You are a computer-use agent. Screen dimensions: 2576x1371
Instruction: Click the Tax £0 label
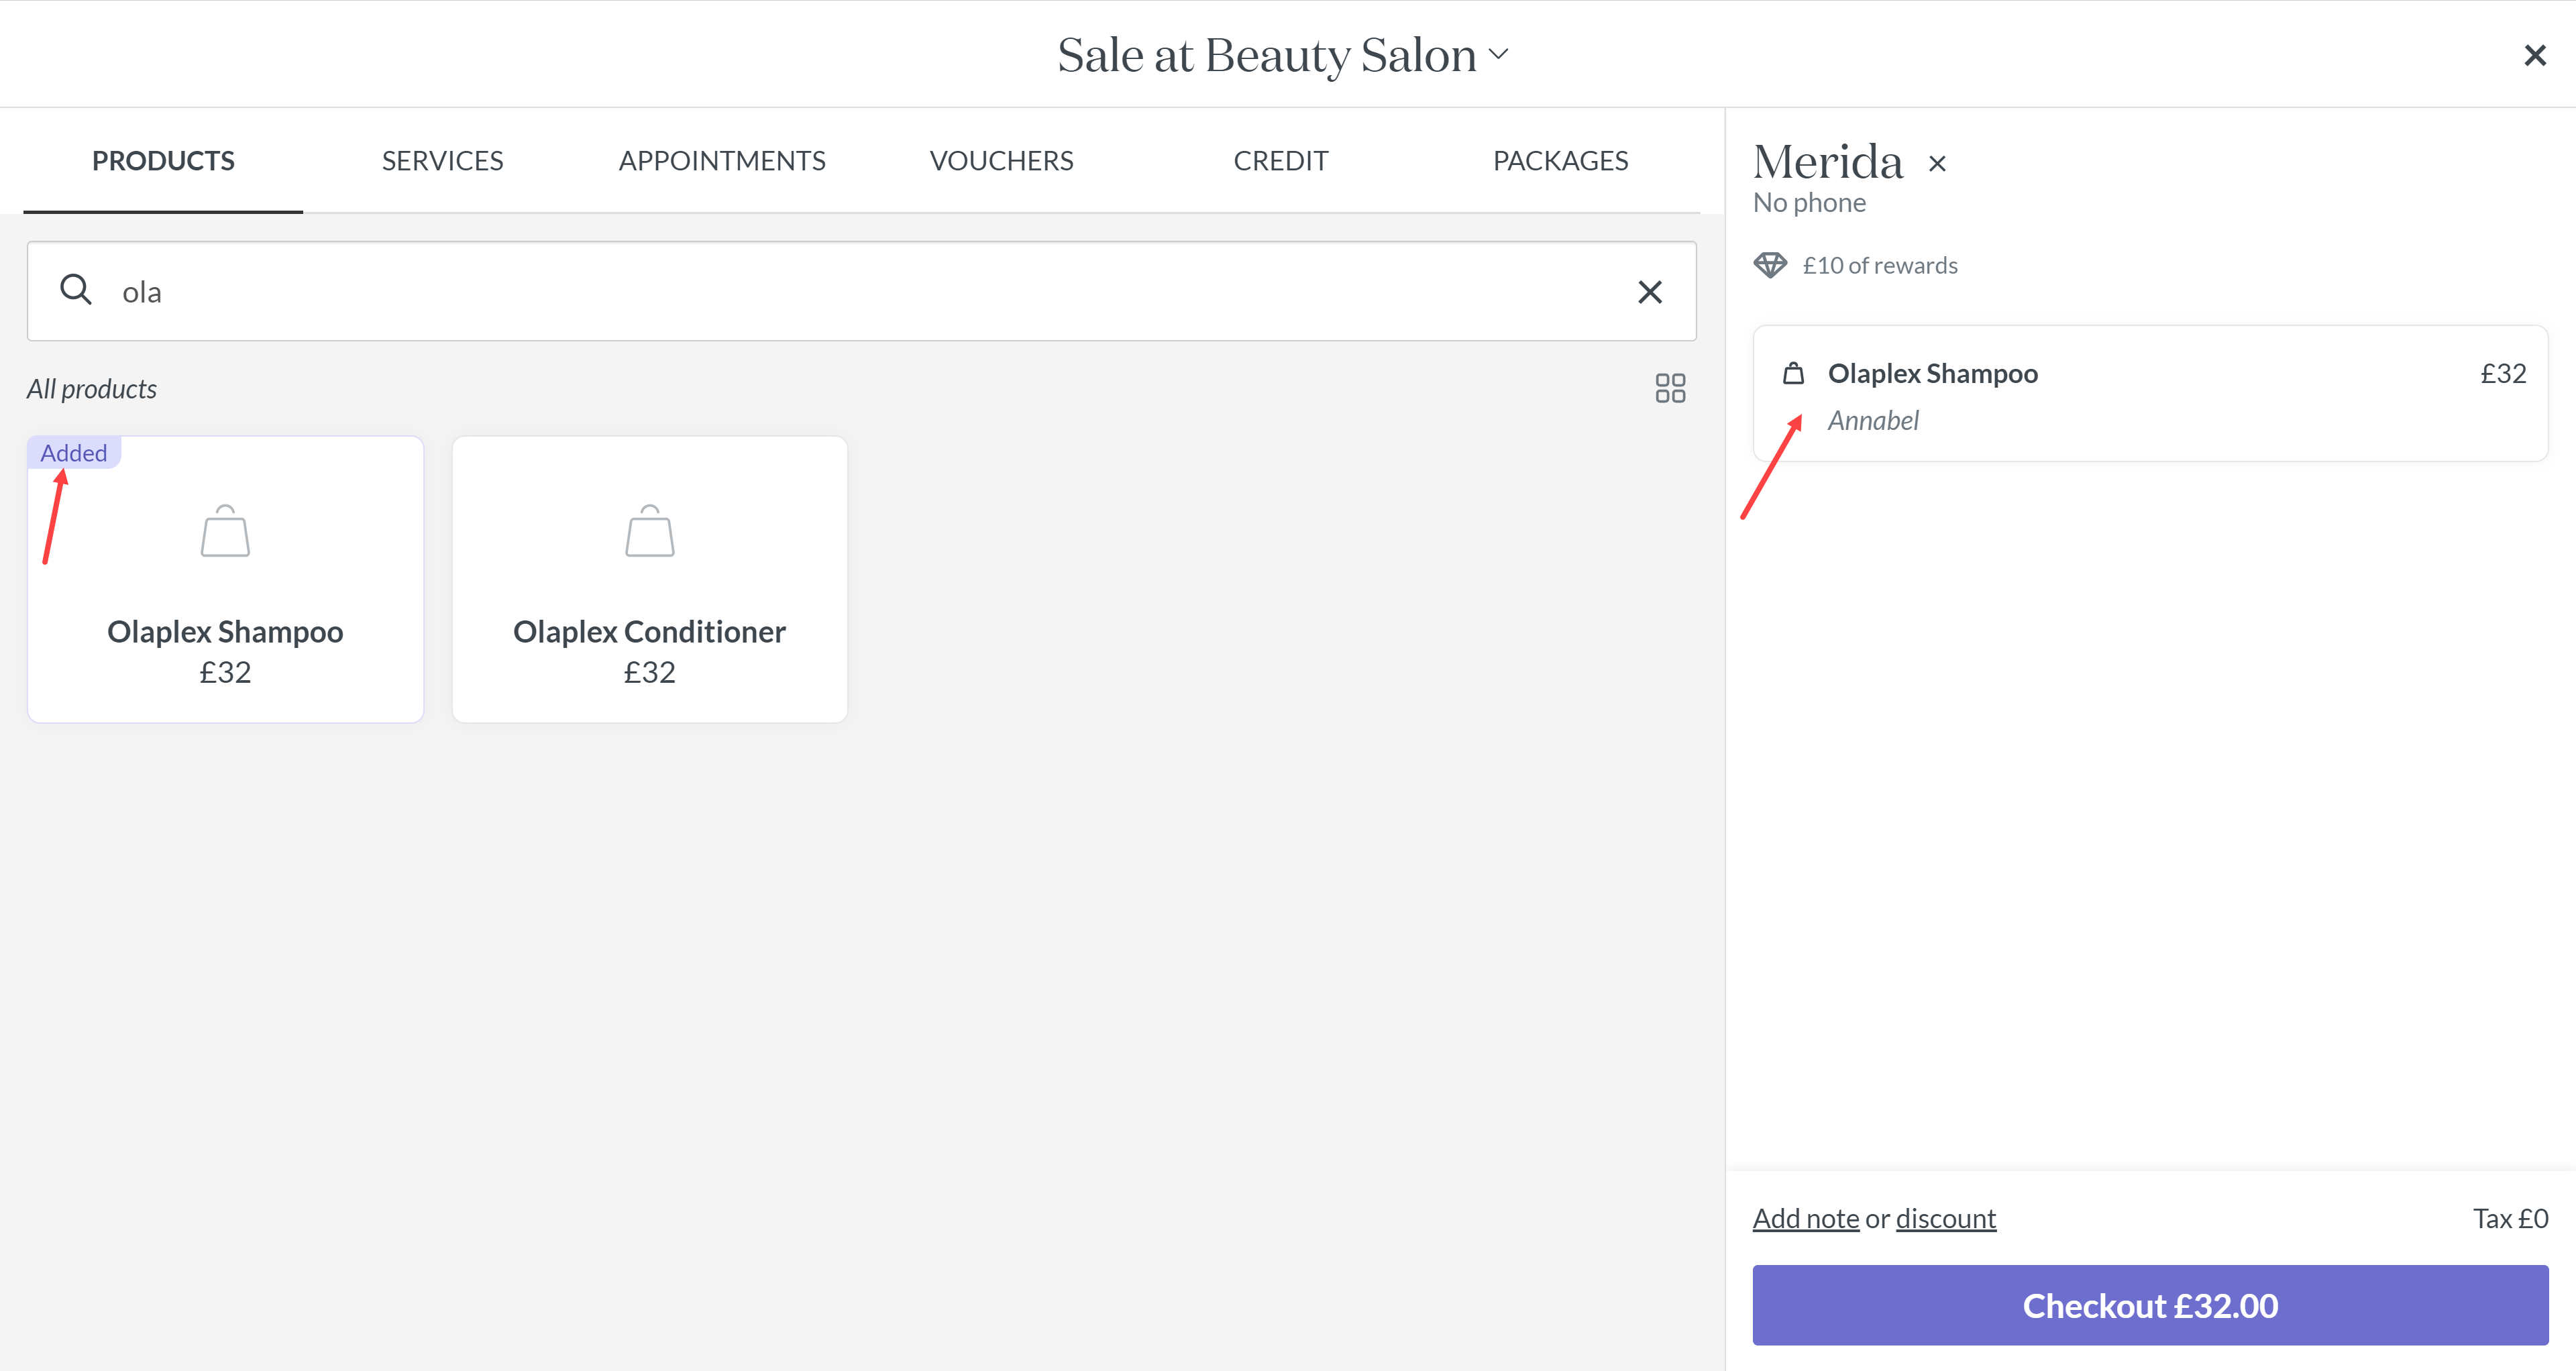pos(2510,1218)
